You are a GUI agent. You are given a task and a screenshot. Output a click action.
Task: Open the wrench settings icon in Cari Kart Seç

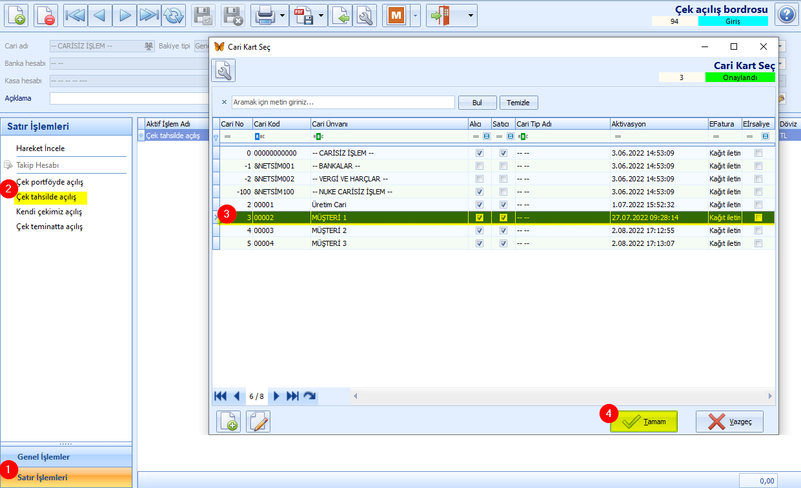click(x=224, y=70)
